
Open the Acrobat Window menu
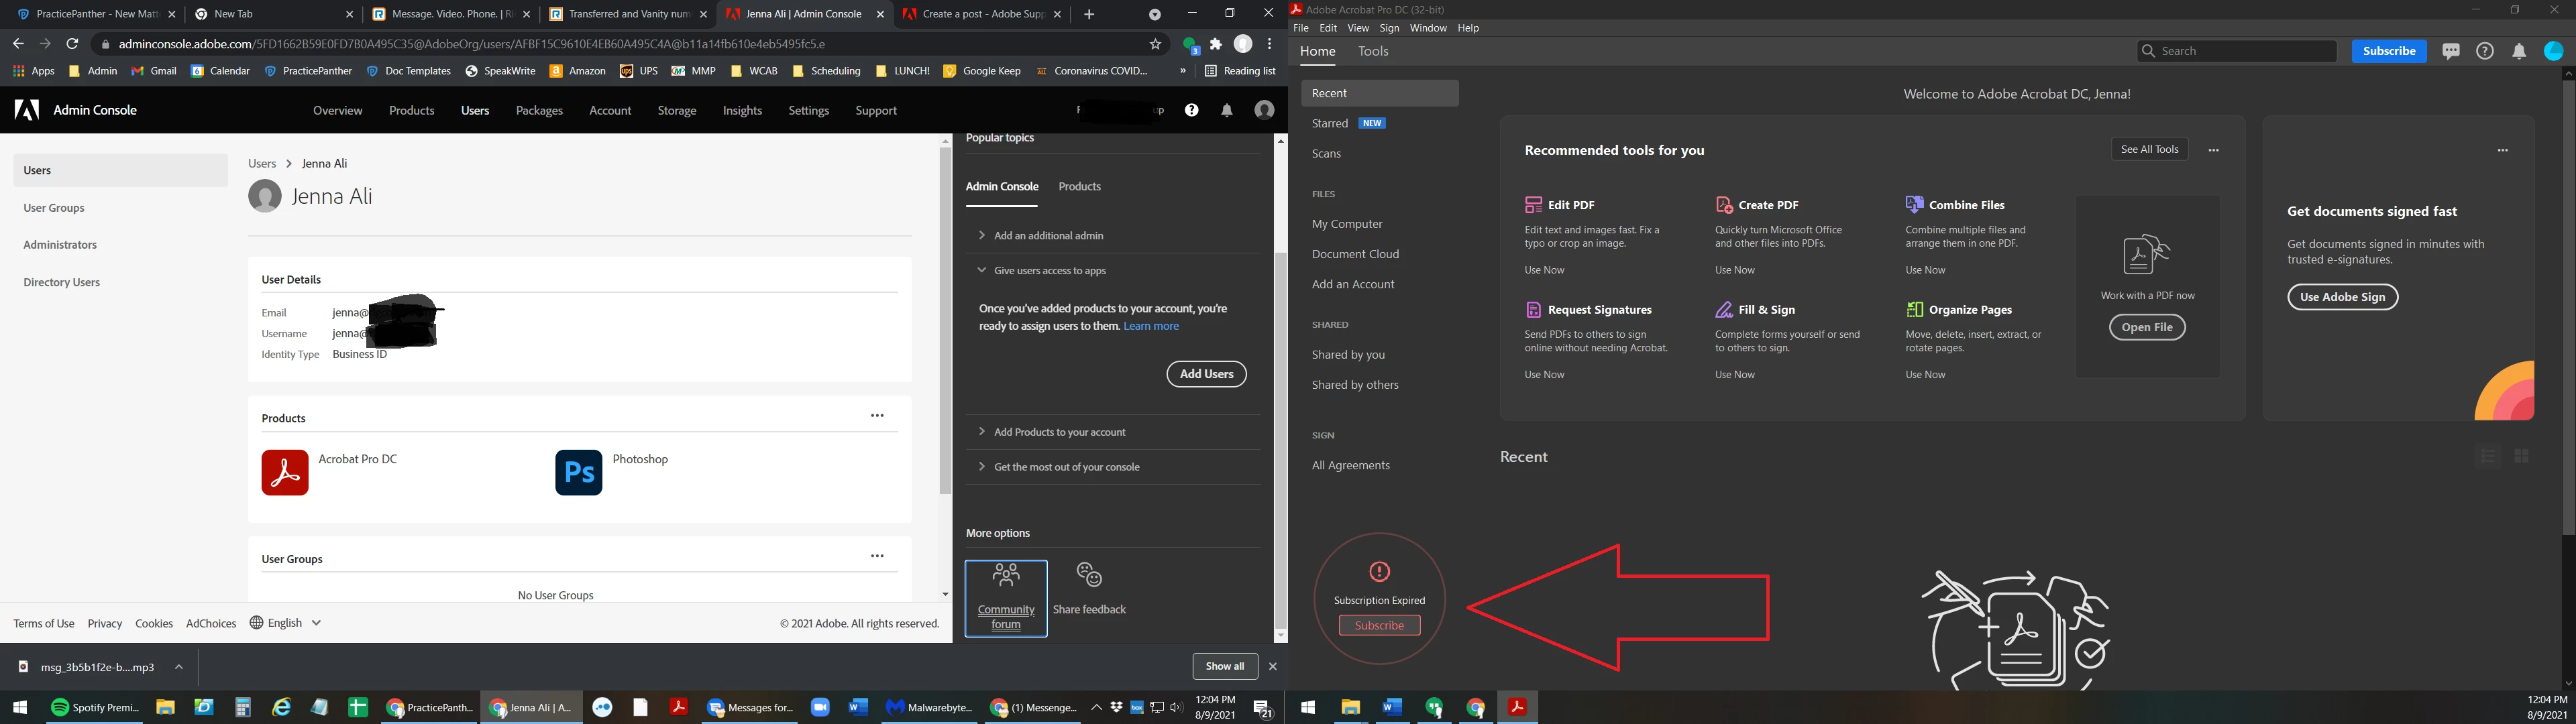tap(1428, 28)
